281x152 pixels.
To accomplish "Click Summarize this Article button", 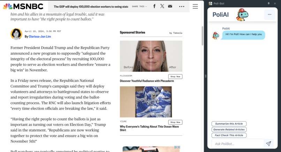I will 229,124.
